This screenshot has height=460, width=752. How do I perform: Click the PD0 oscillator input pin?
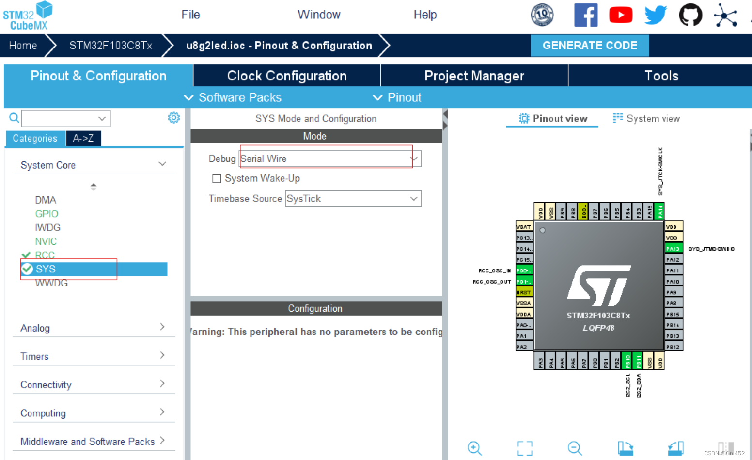[x=524, y=270]
